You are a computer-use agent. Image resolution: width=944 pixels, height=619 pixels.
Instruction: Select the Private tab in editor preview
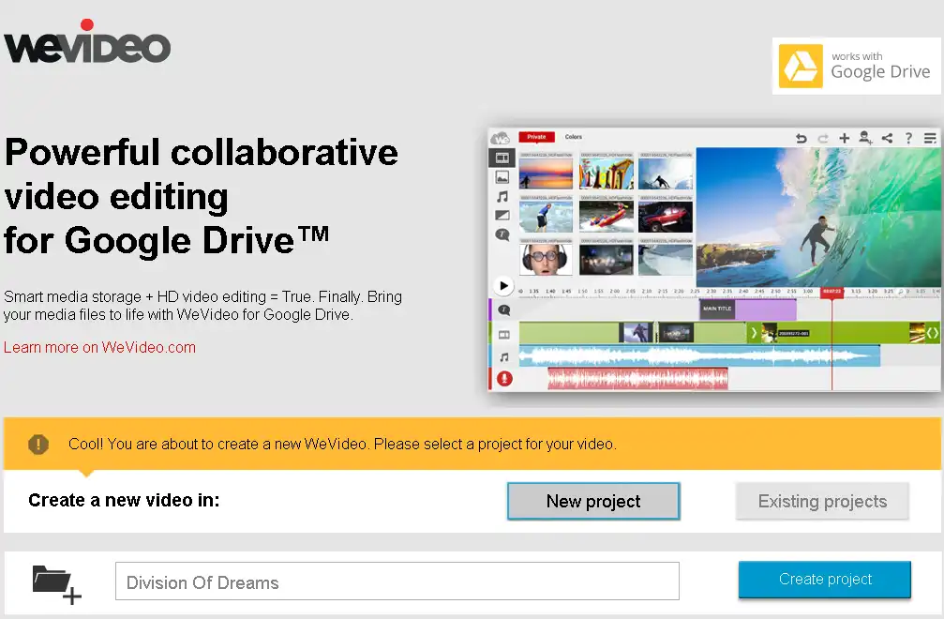(x=536, y=137)
